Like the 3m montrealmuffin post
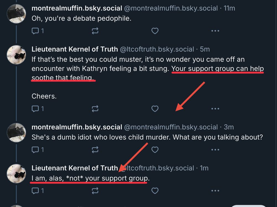The height and width of the screenshot is (207, 277). (x=155, y=150)
